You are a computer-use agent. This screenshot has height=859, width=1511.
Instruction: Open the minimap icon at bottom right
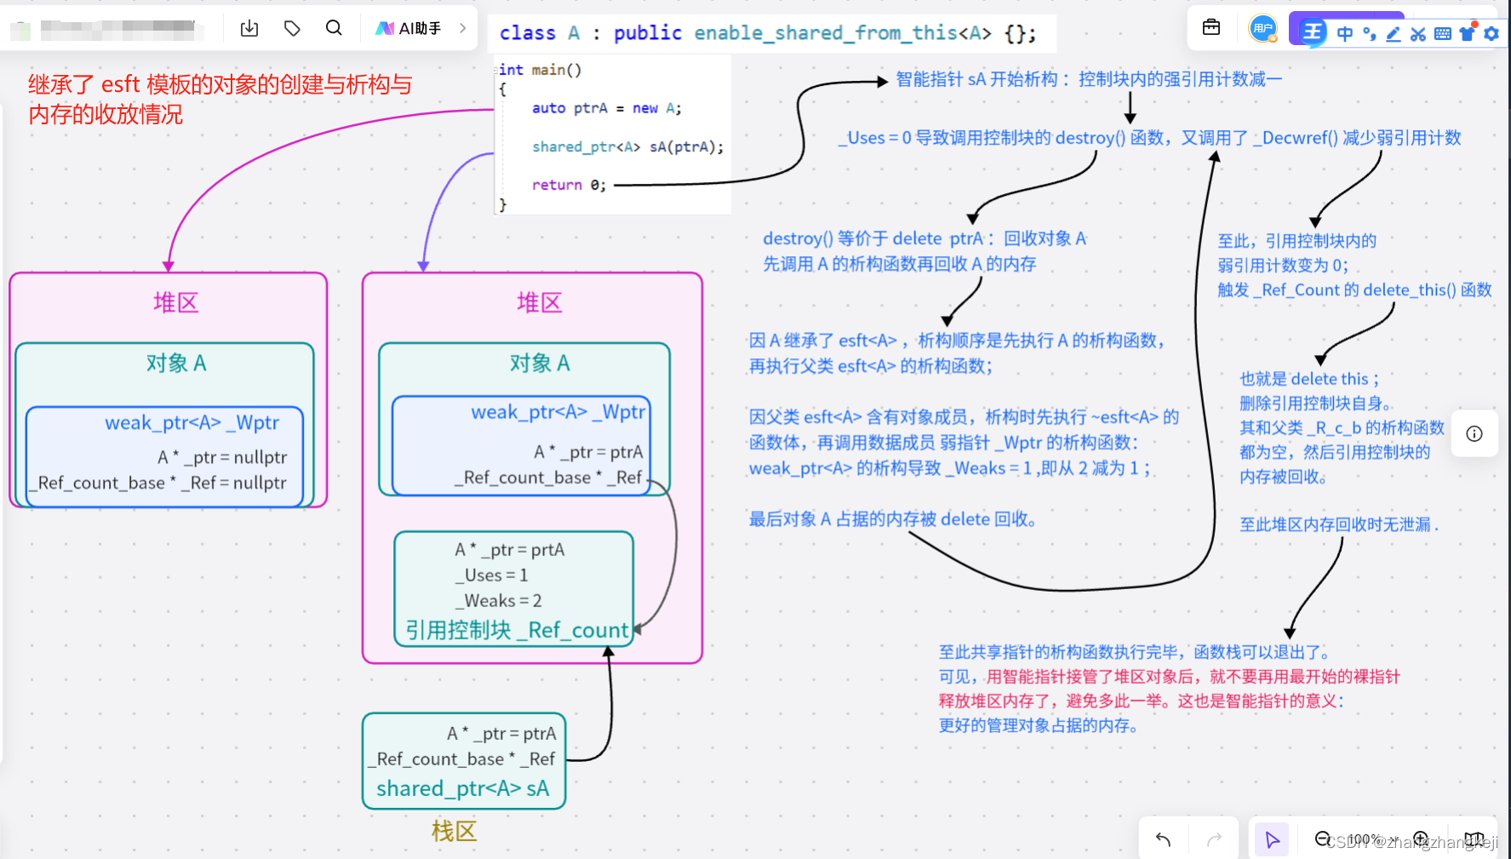1473,839
